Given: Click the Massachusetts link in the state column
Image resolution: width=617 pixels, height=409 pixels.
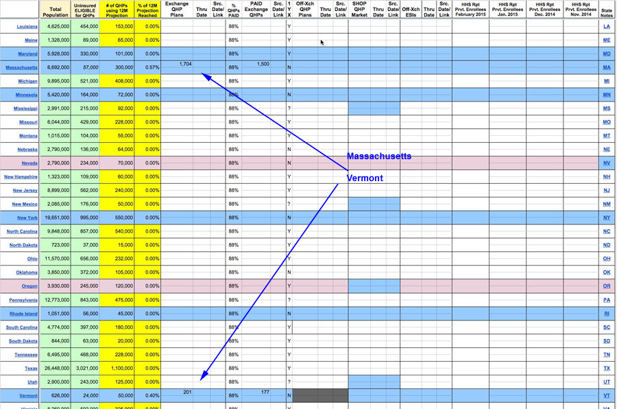Looking at the screenshot, I should point(21,67).
